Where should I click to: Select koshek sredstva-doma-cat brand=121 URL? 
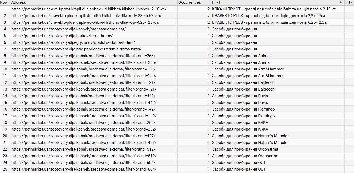[x=94, y=89]
